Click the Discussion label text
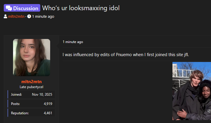Viewport: 211px width, 123px height. click(26, 8)
